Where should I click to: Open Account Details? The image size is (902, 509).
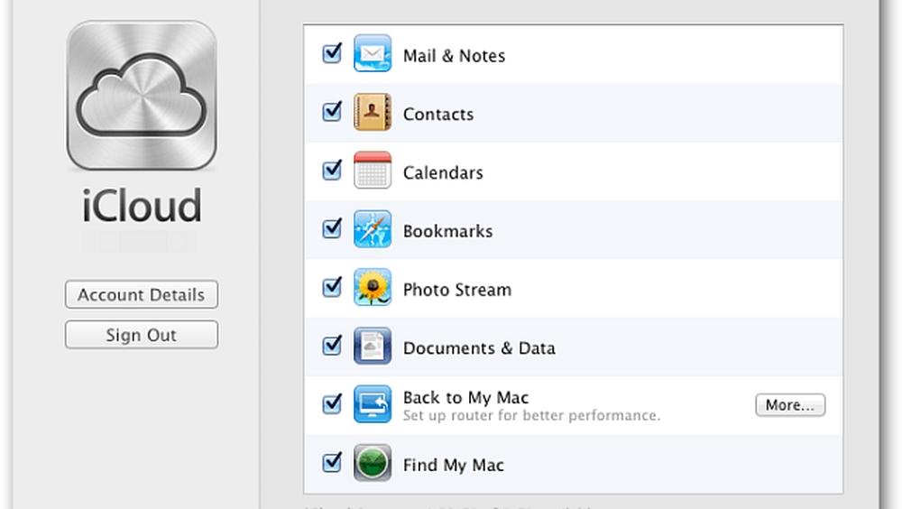(142, 295)
